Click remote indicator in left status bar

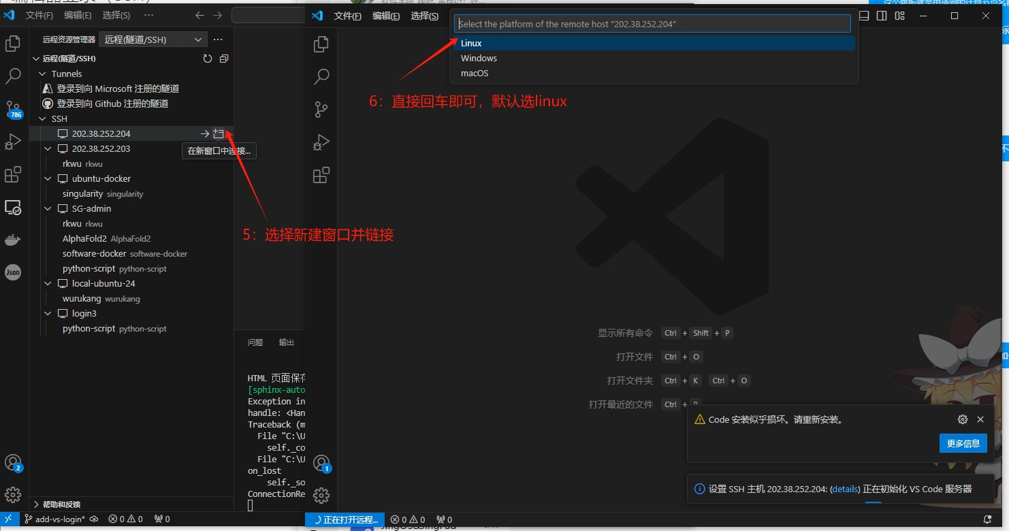click(8, 519)
